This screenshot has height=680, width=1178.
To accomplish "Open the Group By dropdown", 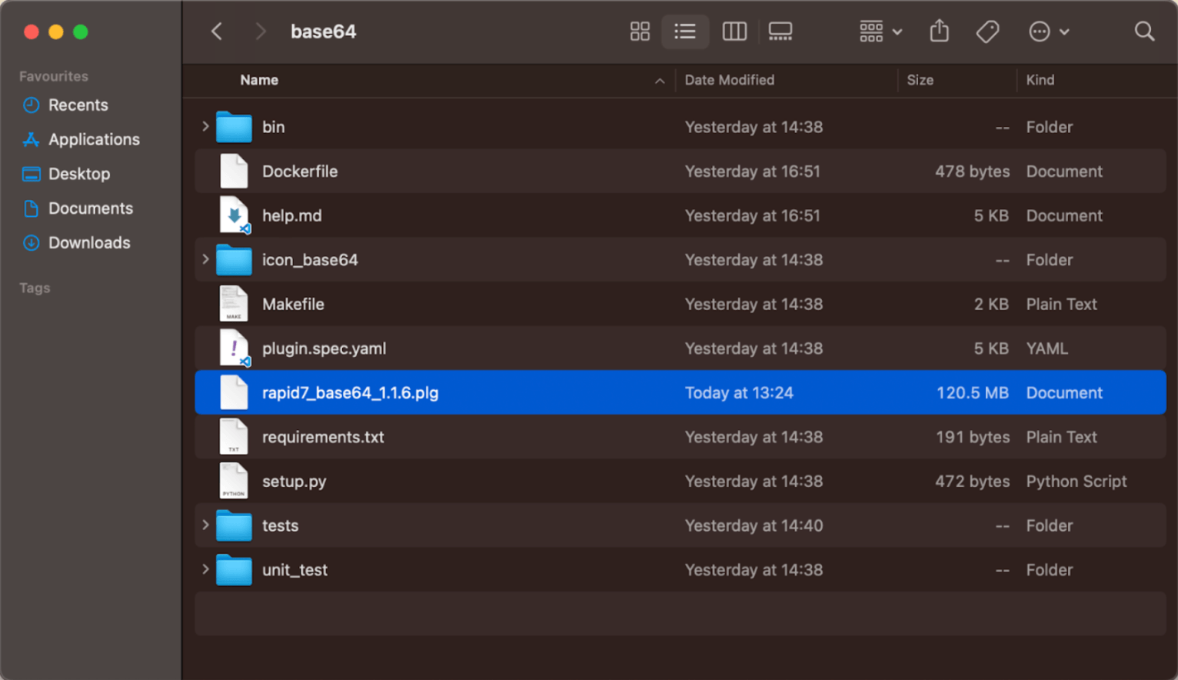I will click(880, 32).
